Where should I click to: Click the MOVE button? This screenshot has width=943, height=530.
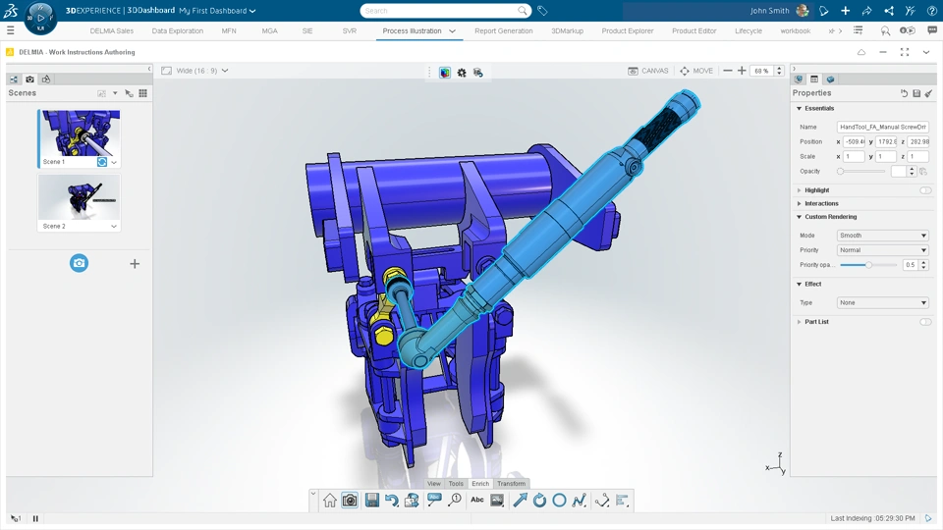click(695, 71)
